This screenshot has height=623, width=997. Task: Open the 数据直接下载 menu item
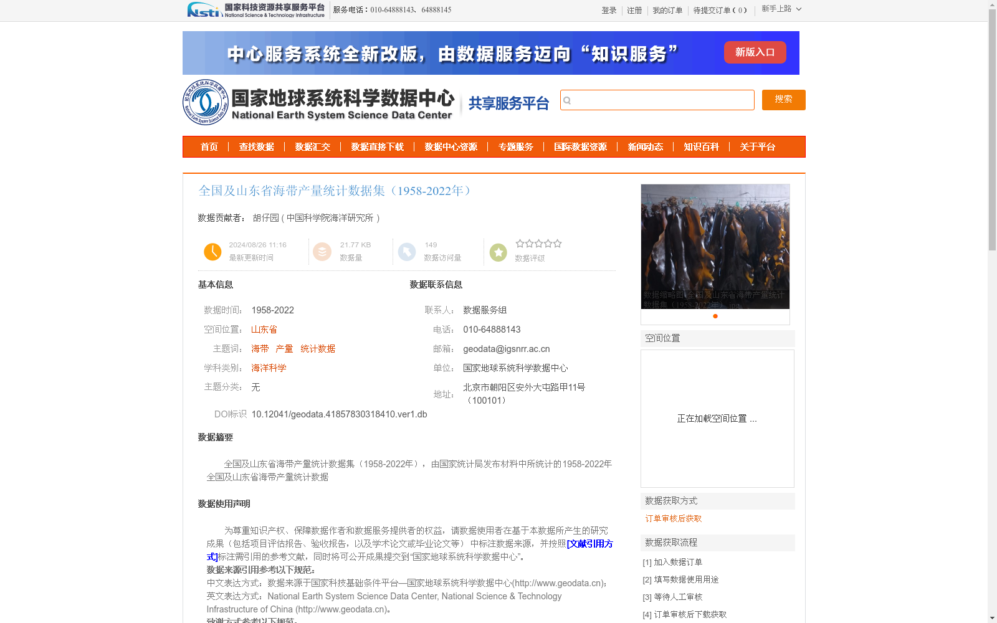pyautogui.click(x=378, y=147)
